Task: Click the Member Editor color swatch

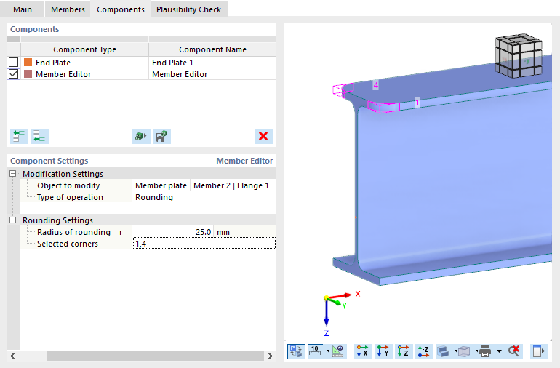Action: (x=28, y=74)
